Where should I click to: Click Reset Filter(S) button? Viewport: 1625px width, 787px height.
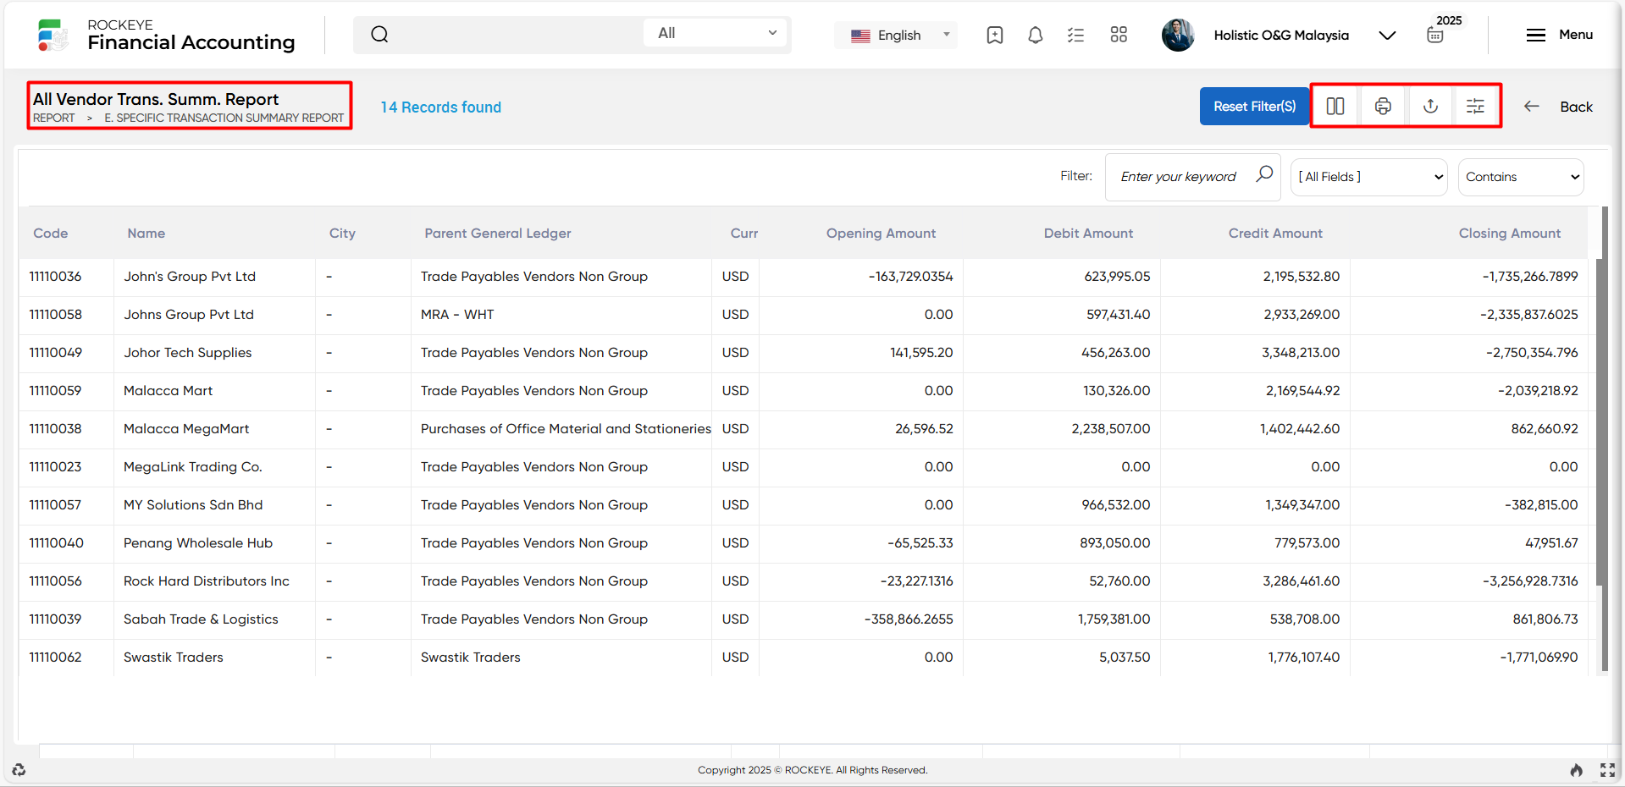click(1254, 107)
